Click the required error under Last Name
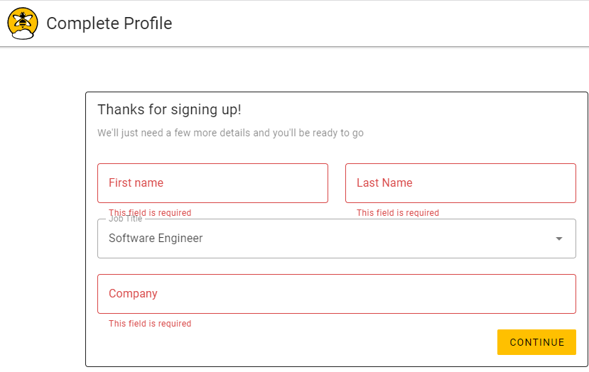Viewport: 589px width, 372px height. (398, 213)
